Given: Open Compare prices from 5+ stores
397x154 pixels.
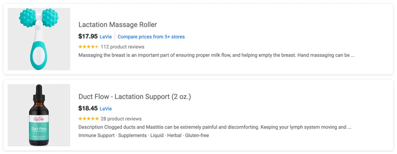Looking at the screenshot, I should 151,37.
